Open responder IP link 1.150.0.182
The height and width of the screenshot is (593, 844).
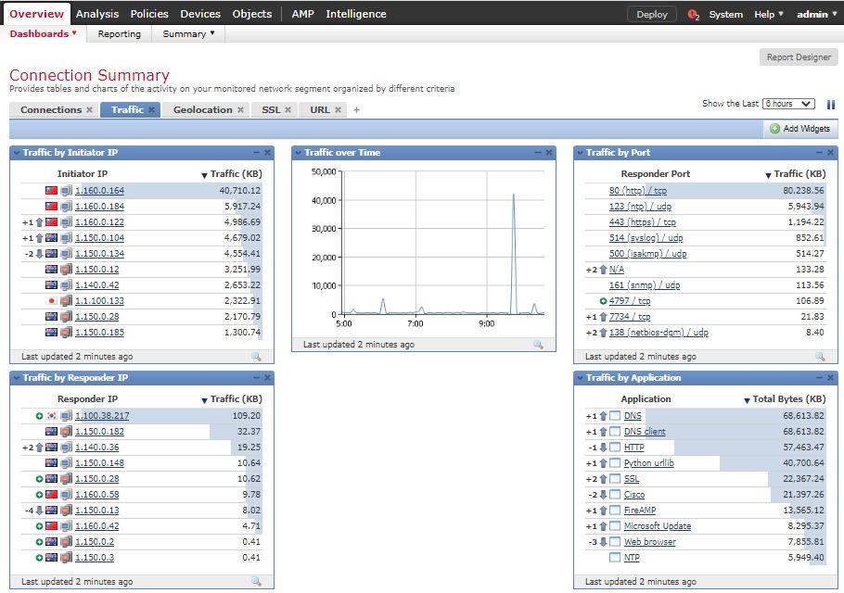pyautogui.click(x=99, y=431)
